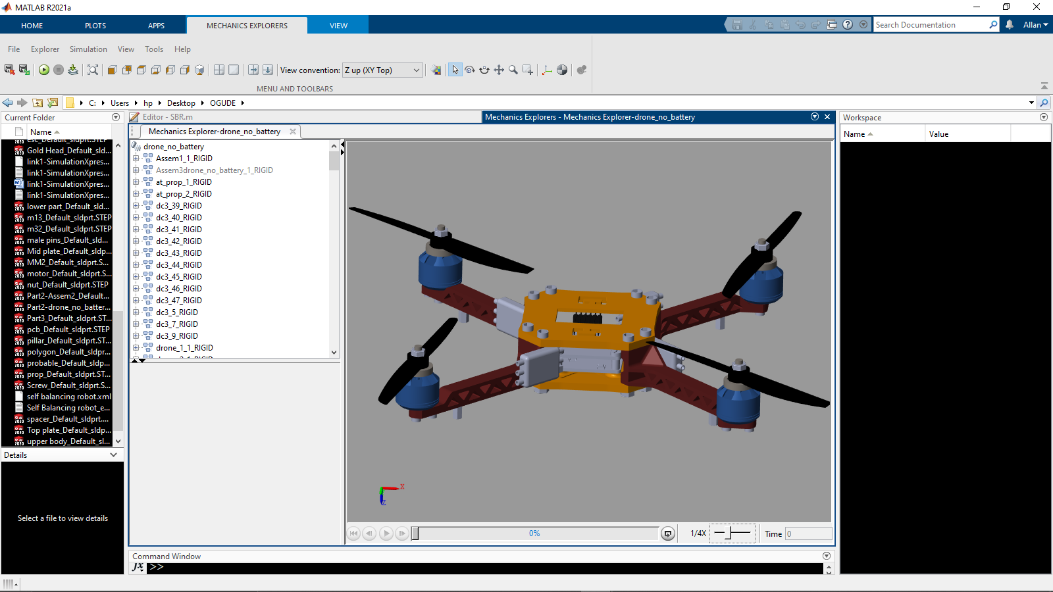Select the Mechanics Explorer-drone_no_battery tab
This screenshot has height=592, width=1053.
[x=215, y=132]
